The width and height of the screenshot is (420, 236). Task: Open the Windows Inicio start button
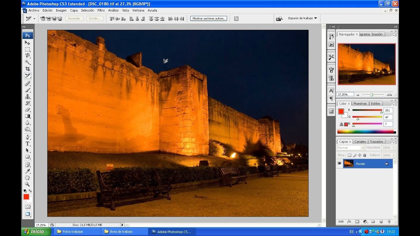(x=36, y=232)
